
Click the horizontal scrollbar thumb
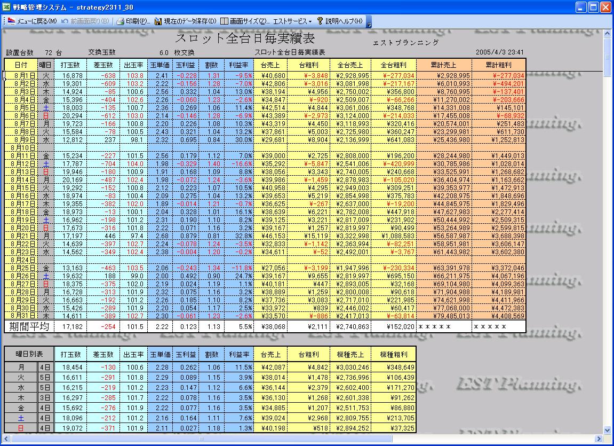(x=201, y=439)
